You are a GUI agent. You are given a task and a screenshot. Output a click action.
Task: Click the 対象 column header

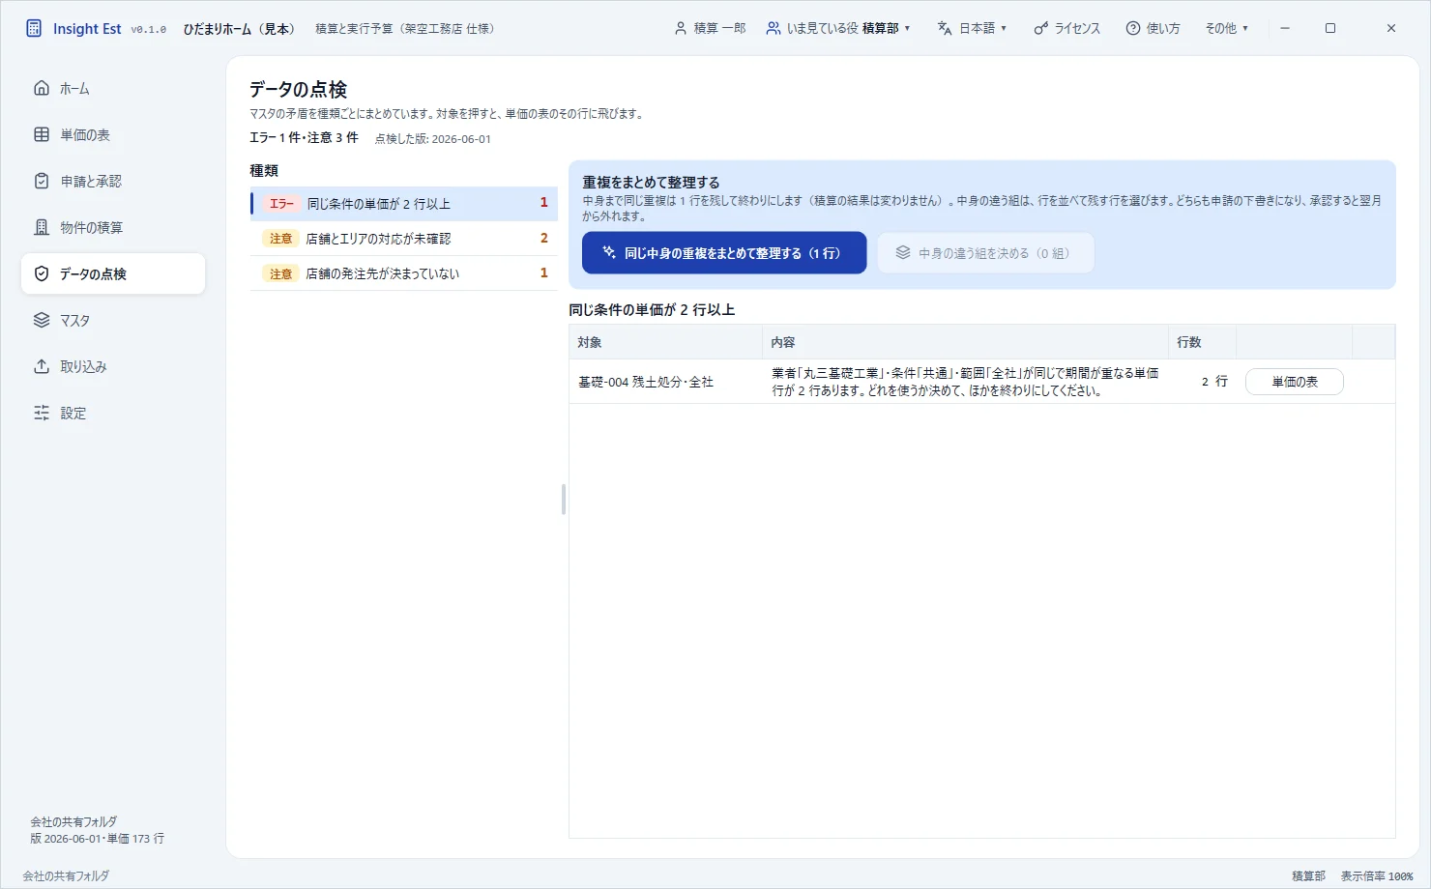[x=666, y=342]
